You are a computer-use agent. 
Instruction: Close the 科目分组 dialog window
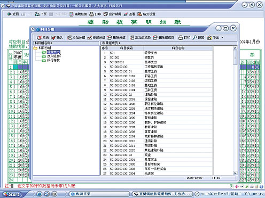pos(233,28)
